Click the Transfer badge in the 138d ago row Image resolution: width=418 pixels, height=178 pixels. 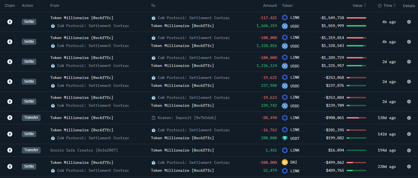click(31, 118)
